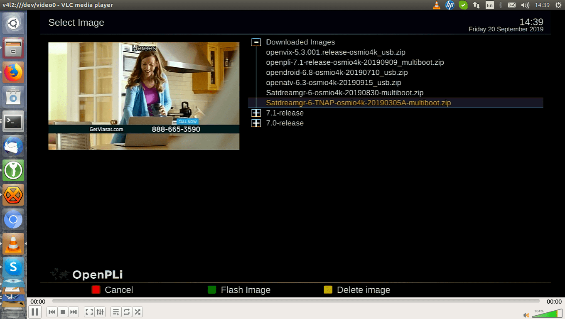Expand the 7.1-release node
Image resolution: width=565 pixels, height=319 pixels.
[x=256, y=113]
